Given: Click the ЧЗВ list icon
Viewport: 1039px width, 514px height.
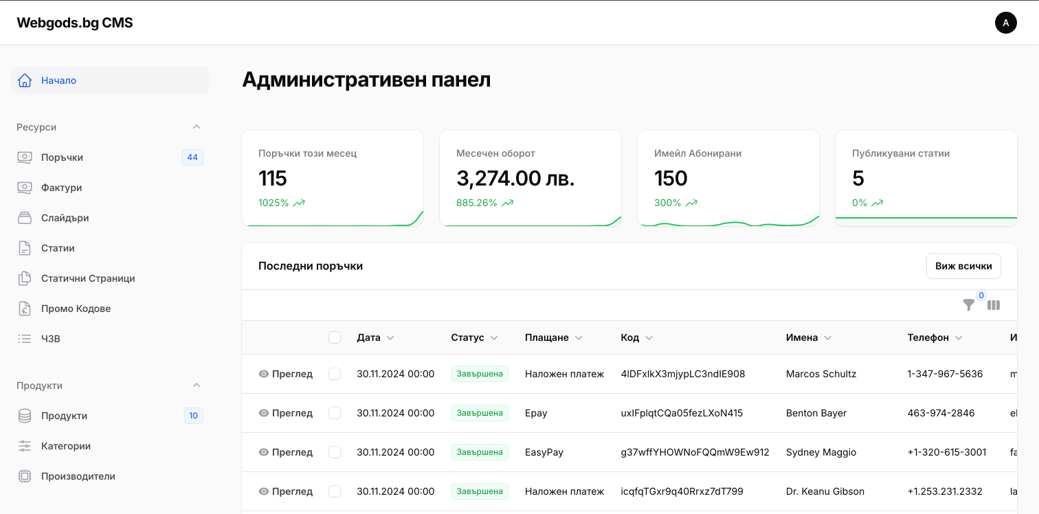Looking at the screenshot, I should 25,339.
